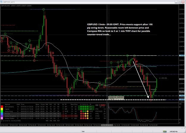Click the highlighted crosshair date on time axis

pyautogui.click(x=107, y=125)
